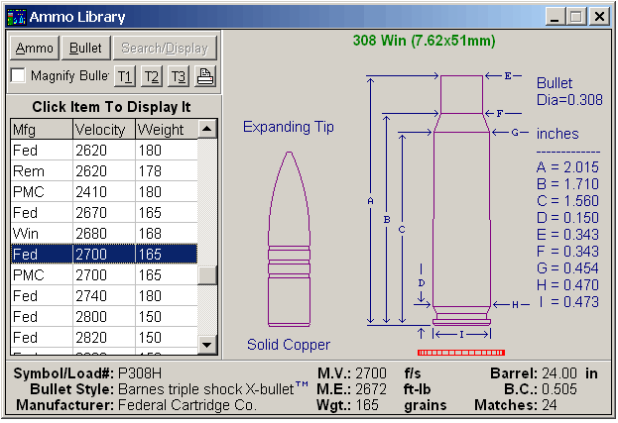Image resolution: width=618 pixels, height=423 pixels.
Task: Select the T1 trace button
Action: pyautogui.click(x=125, y=76)
